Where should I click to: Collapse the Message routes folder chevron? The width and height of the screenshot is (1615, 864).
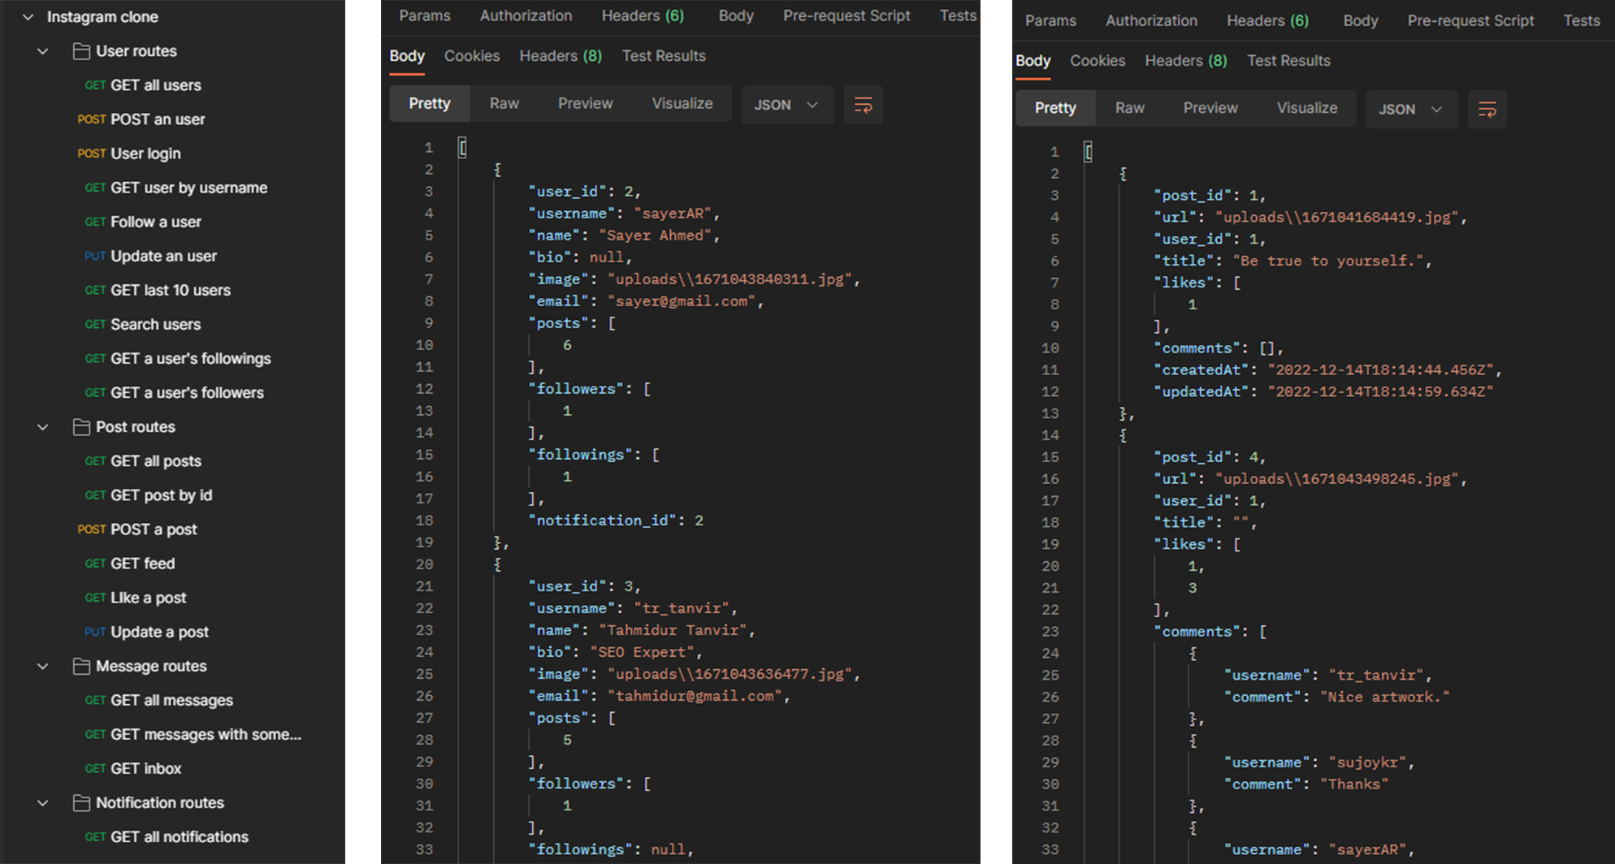point(43,667)
